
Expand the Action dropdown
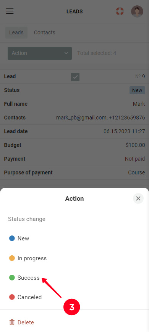pos(40,53)
